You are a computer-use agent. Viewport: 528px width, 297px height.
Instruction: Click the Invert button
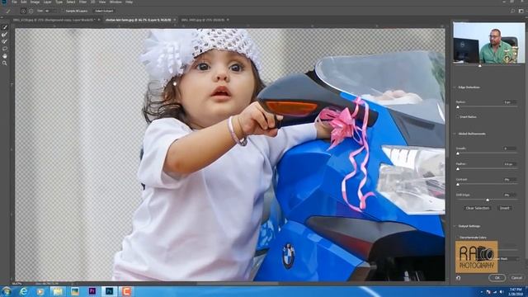504,208
